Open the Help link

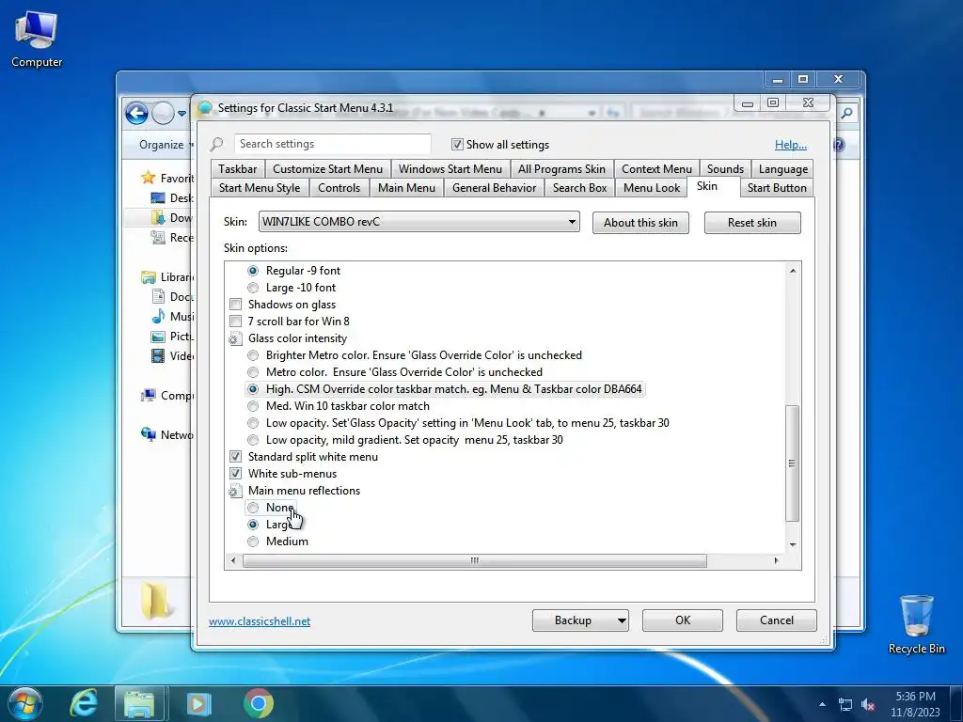click(790, 145)
